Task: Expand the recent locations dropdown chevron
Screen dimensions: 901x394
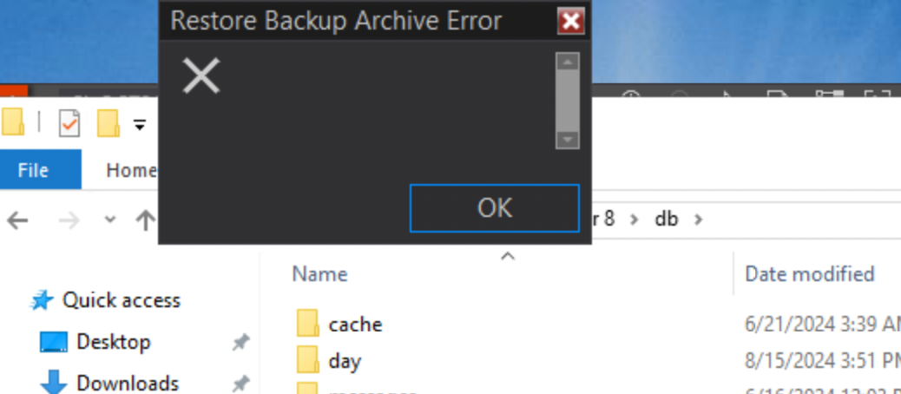Action: tap(109, 220)
